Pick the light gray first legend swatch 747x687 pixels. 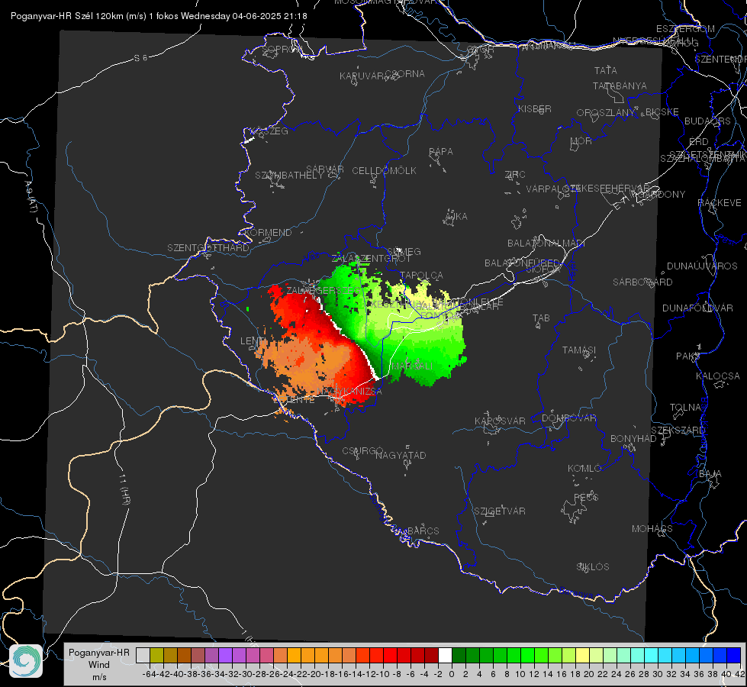(x=143, y=655)
